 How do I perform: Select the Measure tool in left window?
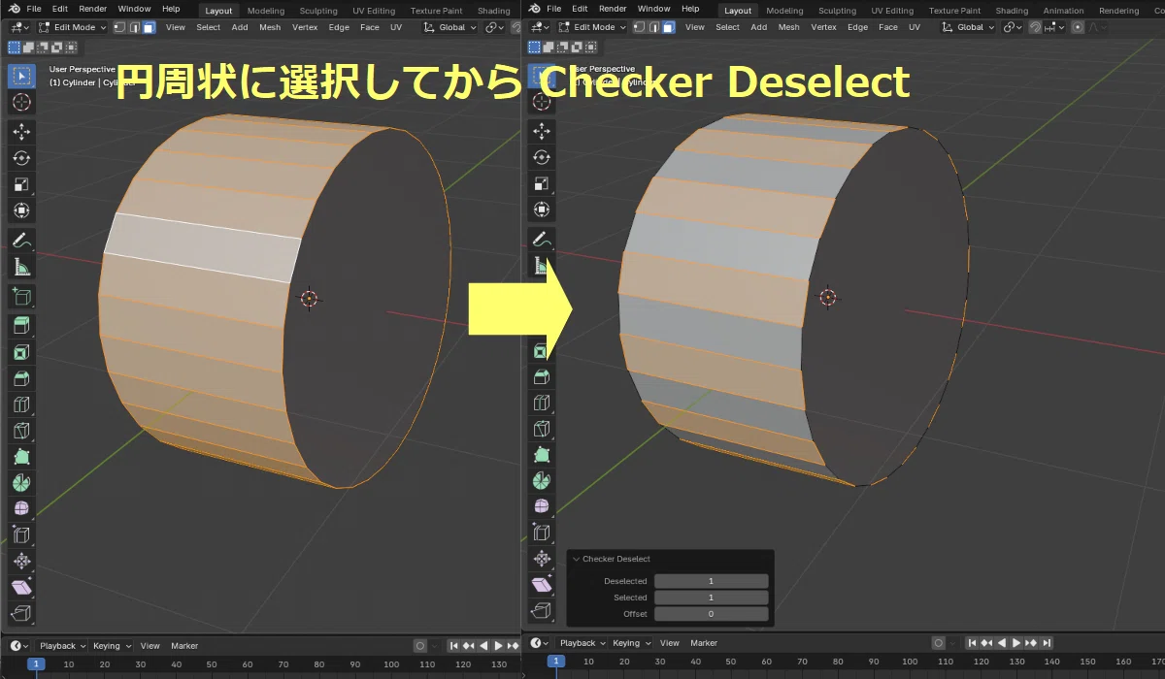21,266
